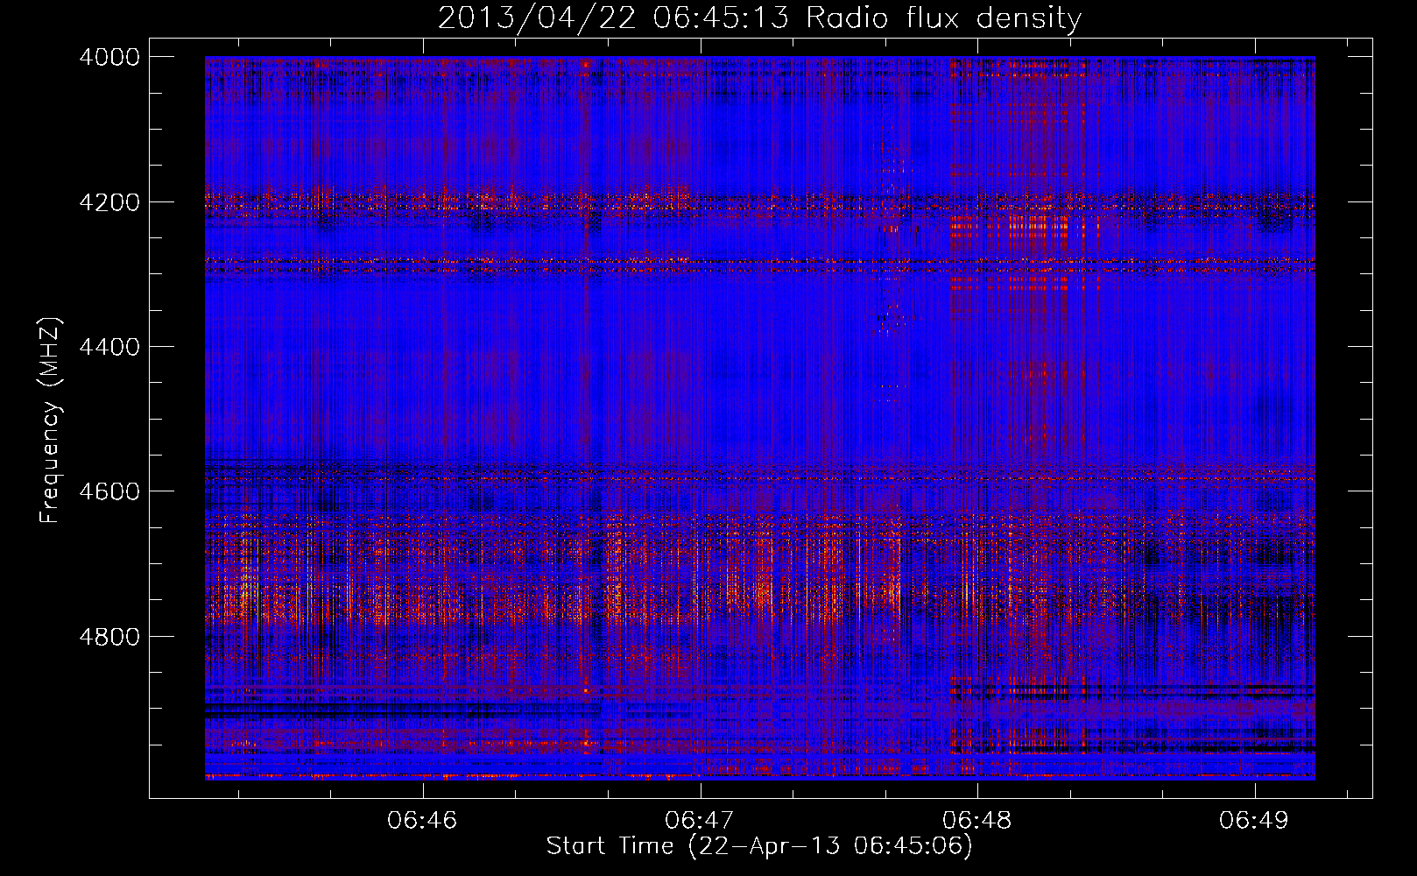Click the "Frequency (MHZ)" axis title

click(x=51, y=420)
